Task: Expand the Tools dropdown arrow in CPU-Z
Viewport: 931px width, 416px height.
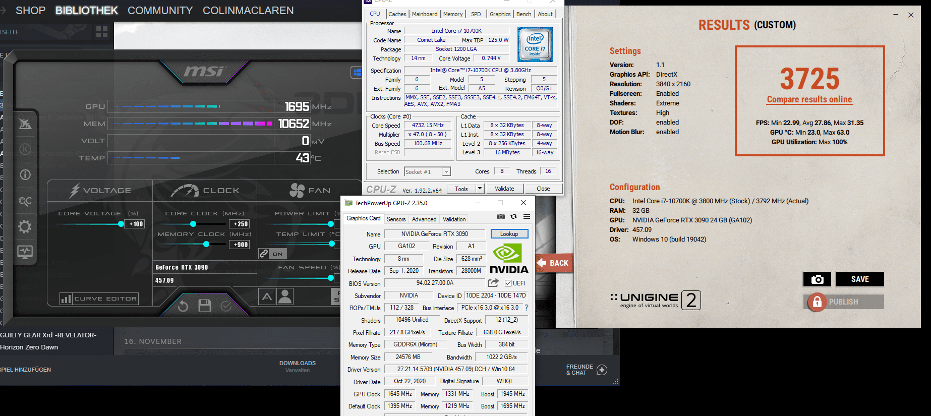Action: coord(480,189)
